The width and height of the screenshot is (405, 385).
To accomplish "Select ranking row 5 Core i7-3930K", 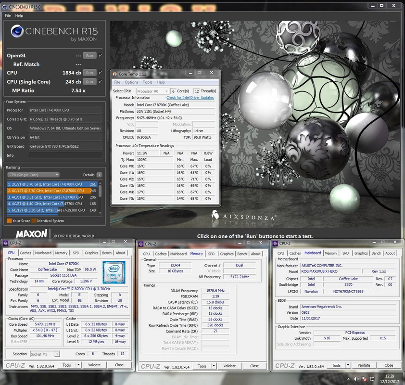I will point(51,210).
